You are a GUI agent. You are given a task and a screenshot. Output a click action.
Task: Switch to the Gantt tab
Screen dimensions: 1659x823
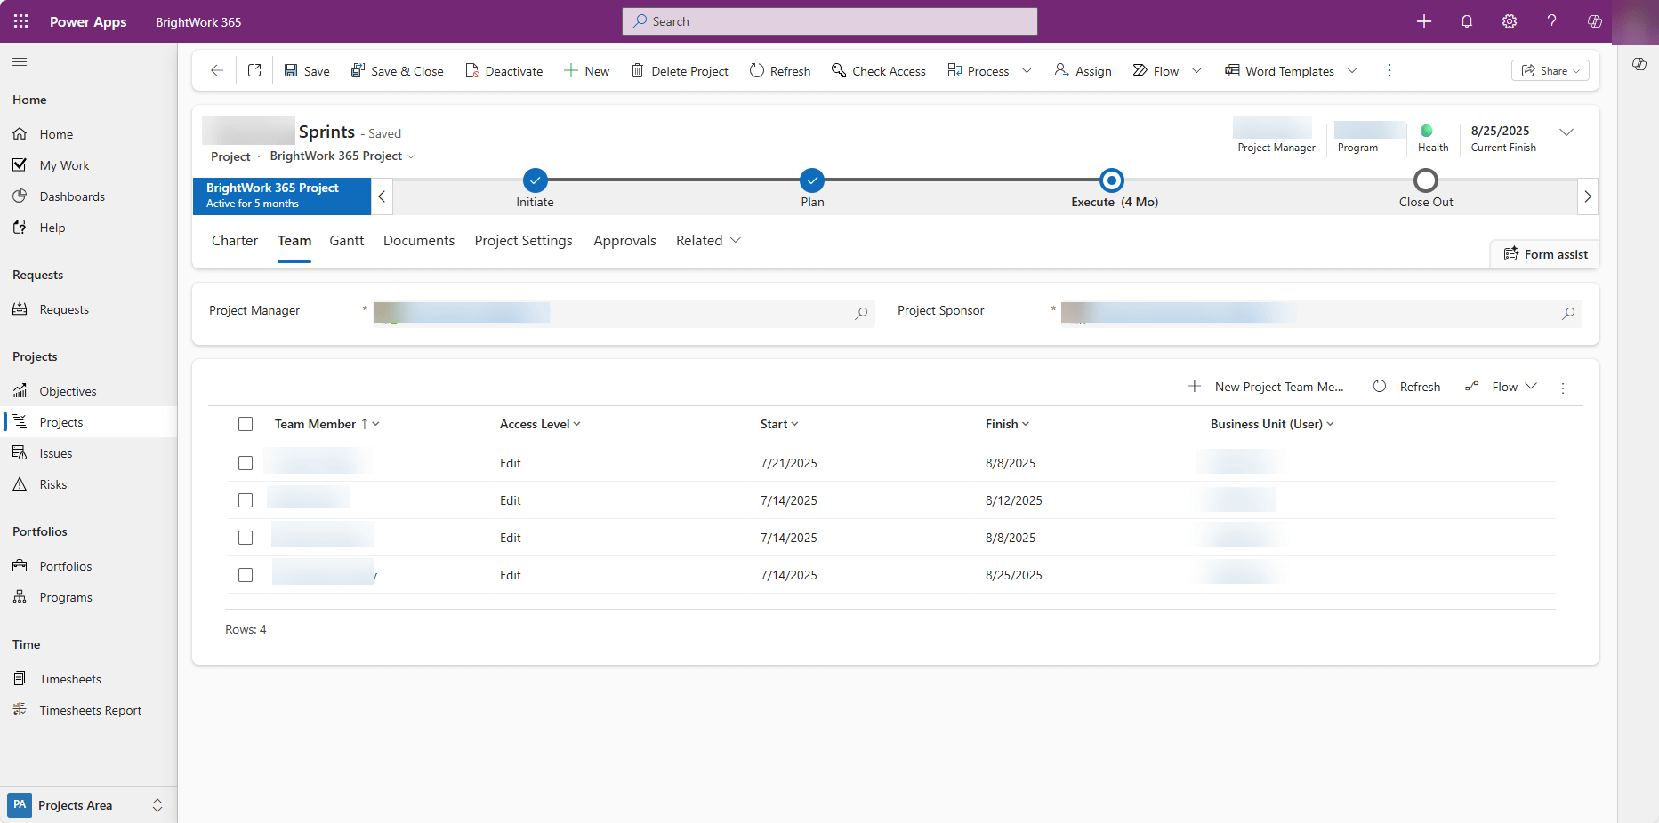tap(346, 240)
